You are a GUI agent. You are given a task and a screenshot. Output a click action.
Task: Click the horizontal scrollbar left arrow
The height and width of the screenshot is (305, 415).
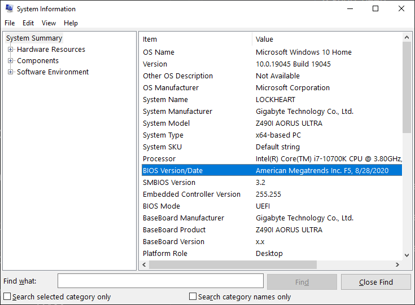pos(144,264)
